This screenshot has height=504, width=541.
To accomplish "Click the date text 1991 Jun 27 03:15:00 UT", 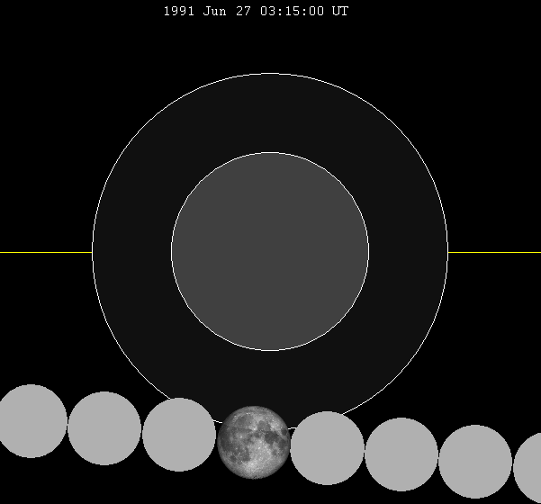I will (x=256, y=11).
